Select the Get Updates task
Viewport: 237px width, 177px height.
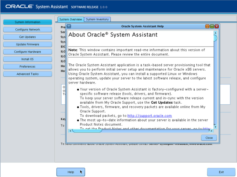tap(28, 37)
